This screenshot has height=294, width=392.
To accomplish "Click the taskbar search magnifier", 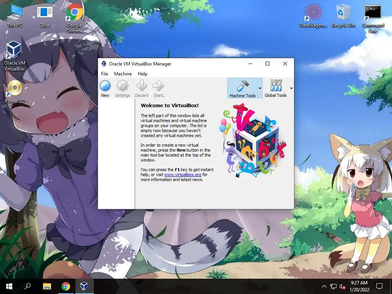I will [28, 286].
